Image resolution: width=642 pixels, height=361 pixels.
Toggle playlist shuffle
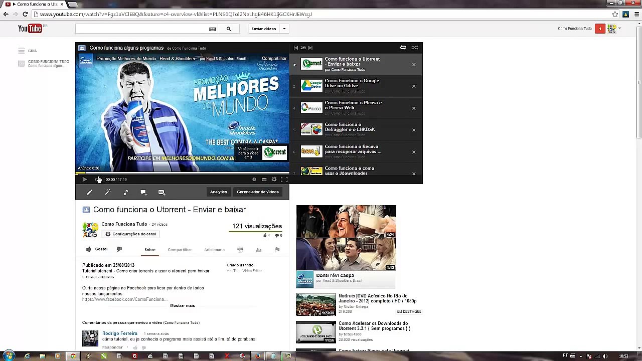[415, 48]
